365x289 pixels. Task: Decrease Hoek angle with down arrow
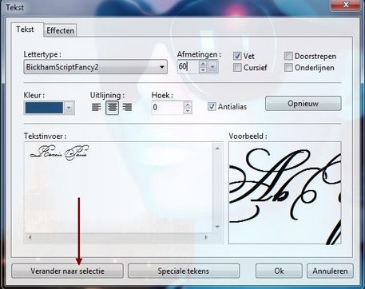188,111
